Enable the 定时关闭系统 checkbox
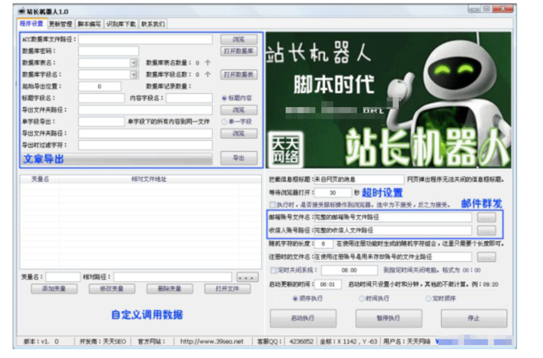 coord(273,270)
